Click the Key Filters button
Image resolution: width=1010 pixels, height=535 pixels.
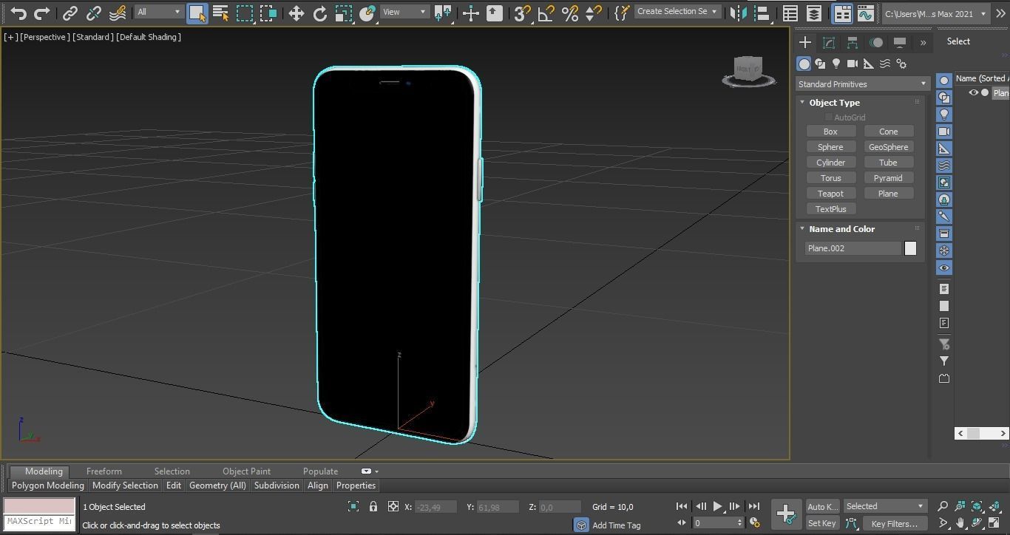click(x=894, y=524)
